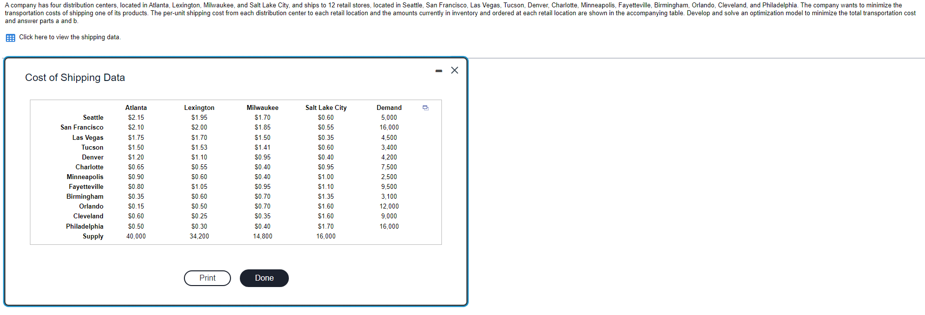Click Las Vegas Salt Lake City cost $0.35
Image resolution: width=925 pixels, height=315 pixels.
click(x=326, y=138)
